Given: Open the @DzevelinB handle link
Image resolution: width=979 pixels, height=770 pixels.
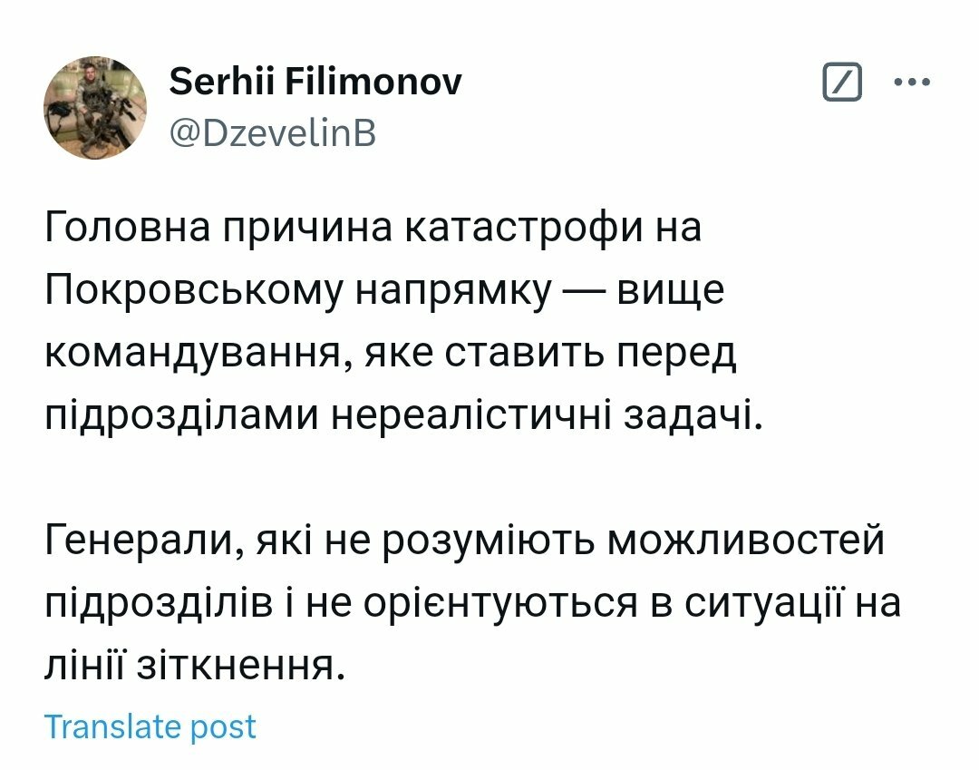Looking at the screenshot, I should (273, 133).
